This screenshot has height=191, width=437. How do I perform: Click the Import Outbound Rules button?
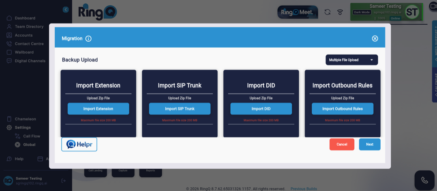tap(343, 109)
